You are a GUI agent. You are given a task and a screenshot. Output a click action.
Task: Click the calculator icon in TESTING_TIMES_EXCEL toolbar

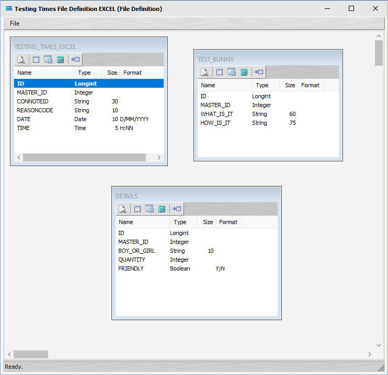click(x=60, y=60)
